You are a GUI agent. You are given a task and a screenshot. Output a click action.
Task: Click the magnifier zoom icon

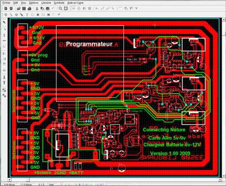click(x=60, y=8)
